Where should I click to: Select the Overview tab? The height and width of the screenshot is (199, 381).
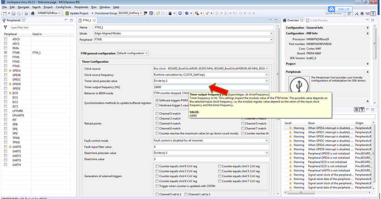coord(293,21)
